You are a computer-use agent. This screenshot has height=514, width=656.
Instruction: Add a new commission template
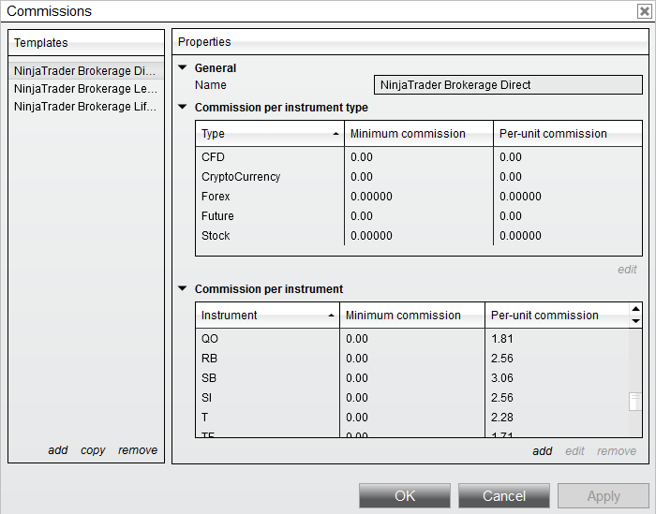(x=58, y=450)
